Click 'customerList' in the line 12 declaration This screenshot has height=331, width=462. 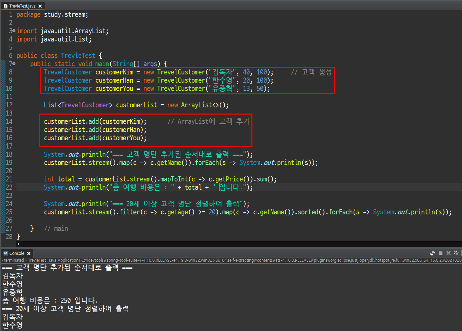[x=137, y=105]
